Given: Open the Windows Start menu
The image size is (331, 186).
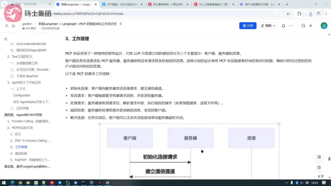Looking at the screenshot, I should point(4,183).
